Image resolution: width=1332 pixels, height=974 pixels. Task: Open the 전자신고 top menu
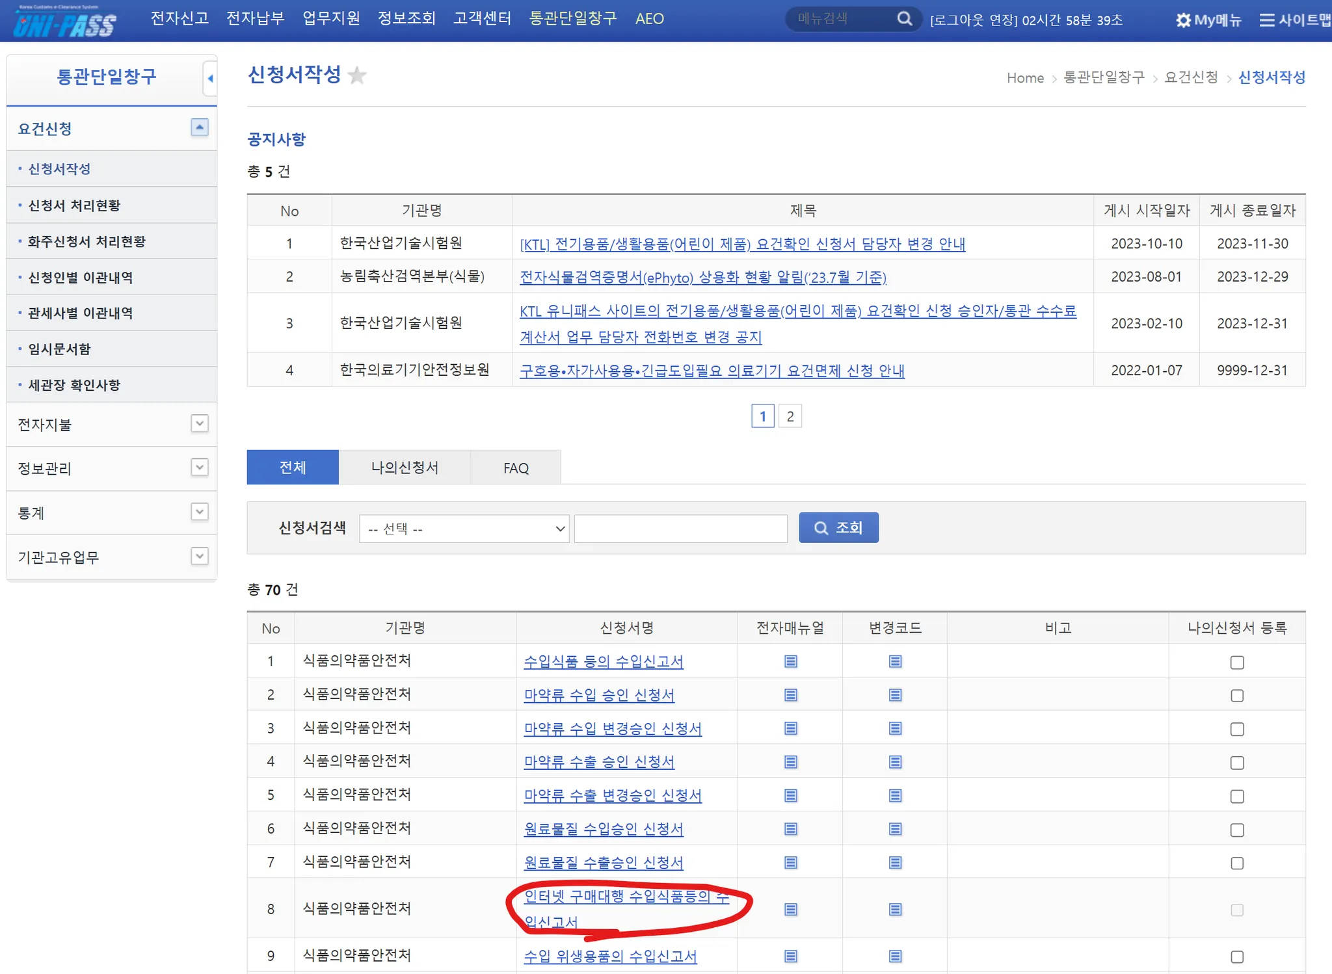[180, 18]
